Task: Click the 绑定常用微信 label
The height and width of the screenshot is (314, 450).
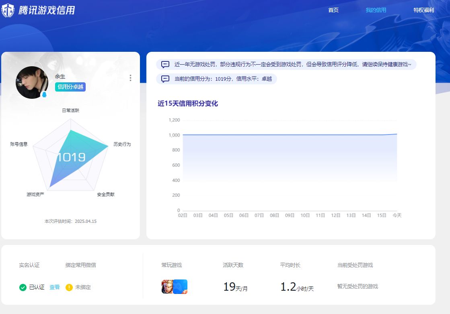Action: (x=81, y=265)
